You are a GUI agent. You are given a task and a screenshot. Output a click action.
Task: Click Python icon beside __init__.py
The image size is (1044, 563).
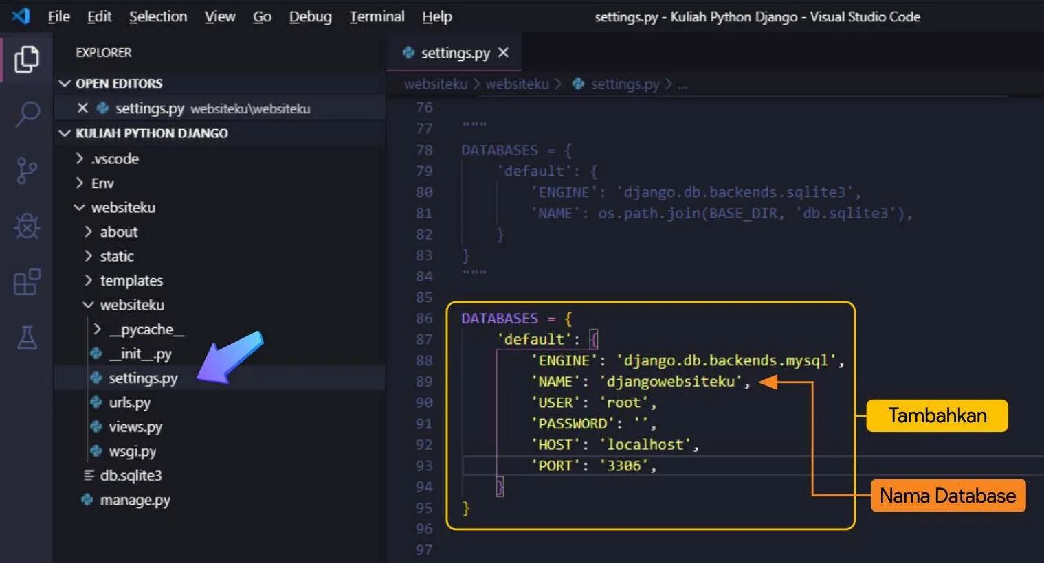96,354
